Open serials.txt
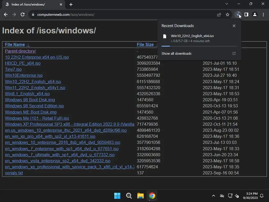269x202 pixels. [14, 173]
